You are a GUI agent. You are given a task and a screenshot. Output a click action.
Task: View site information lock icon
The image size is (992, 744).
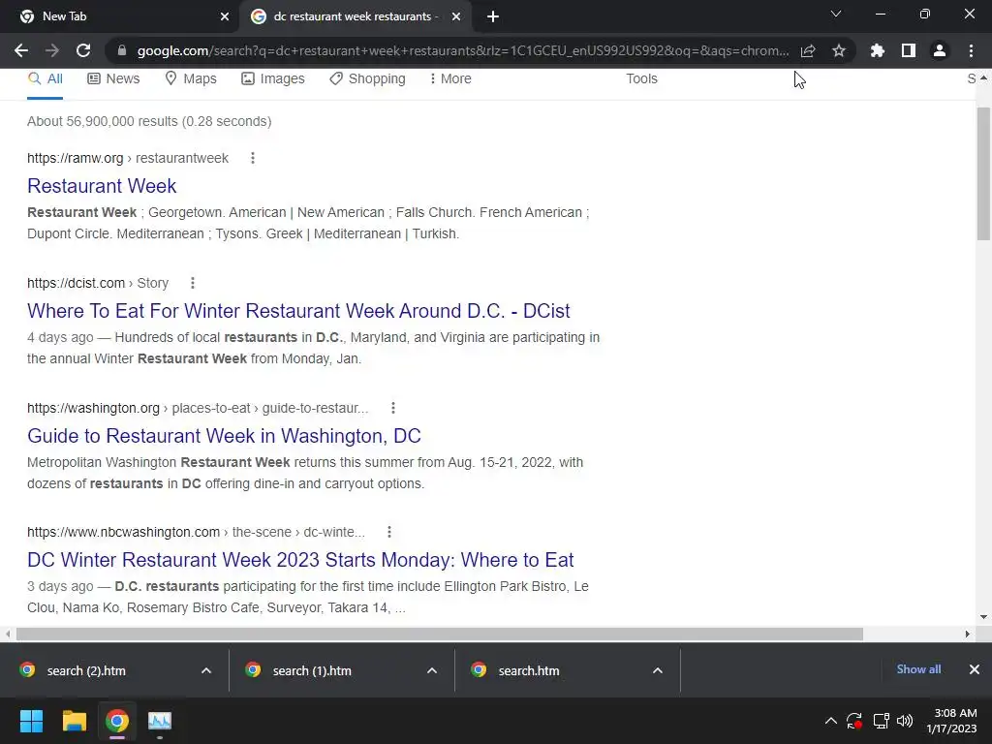tap(122, 50)
